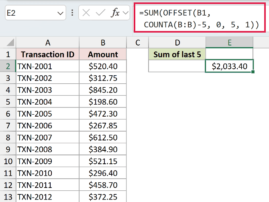Select cell TXN-2012
Viewport: 269px width, 202px height.
(x=47, y=196)
